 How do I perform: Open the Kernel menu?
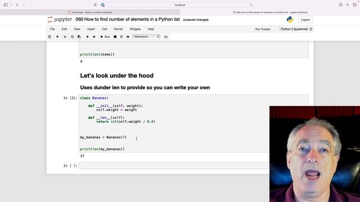tap(118, 29)
